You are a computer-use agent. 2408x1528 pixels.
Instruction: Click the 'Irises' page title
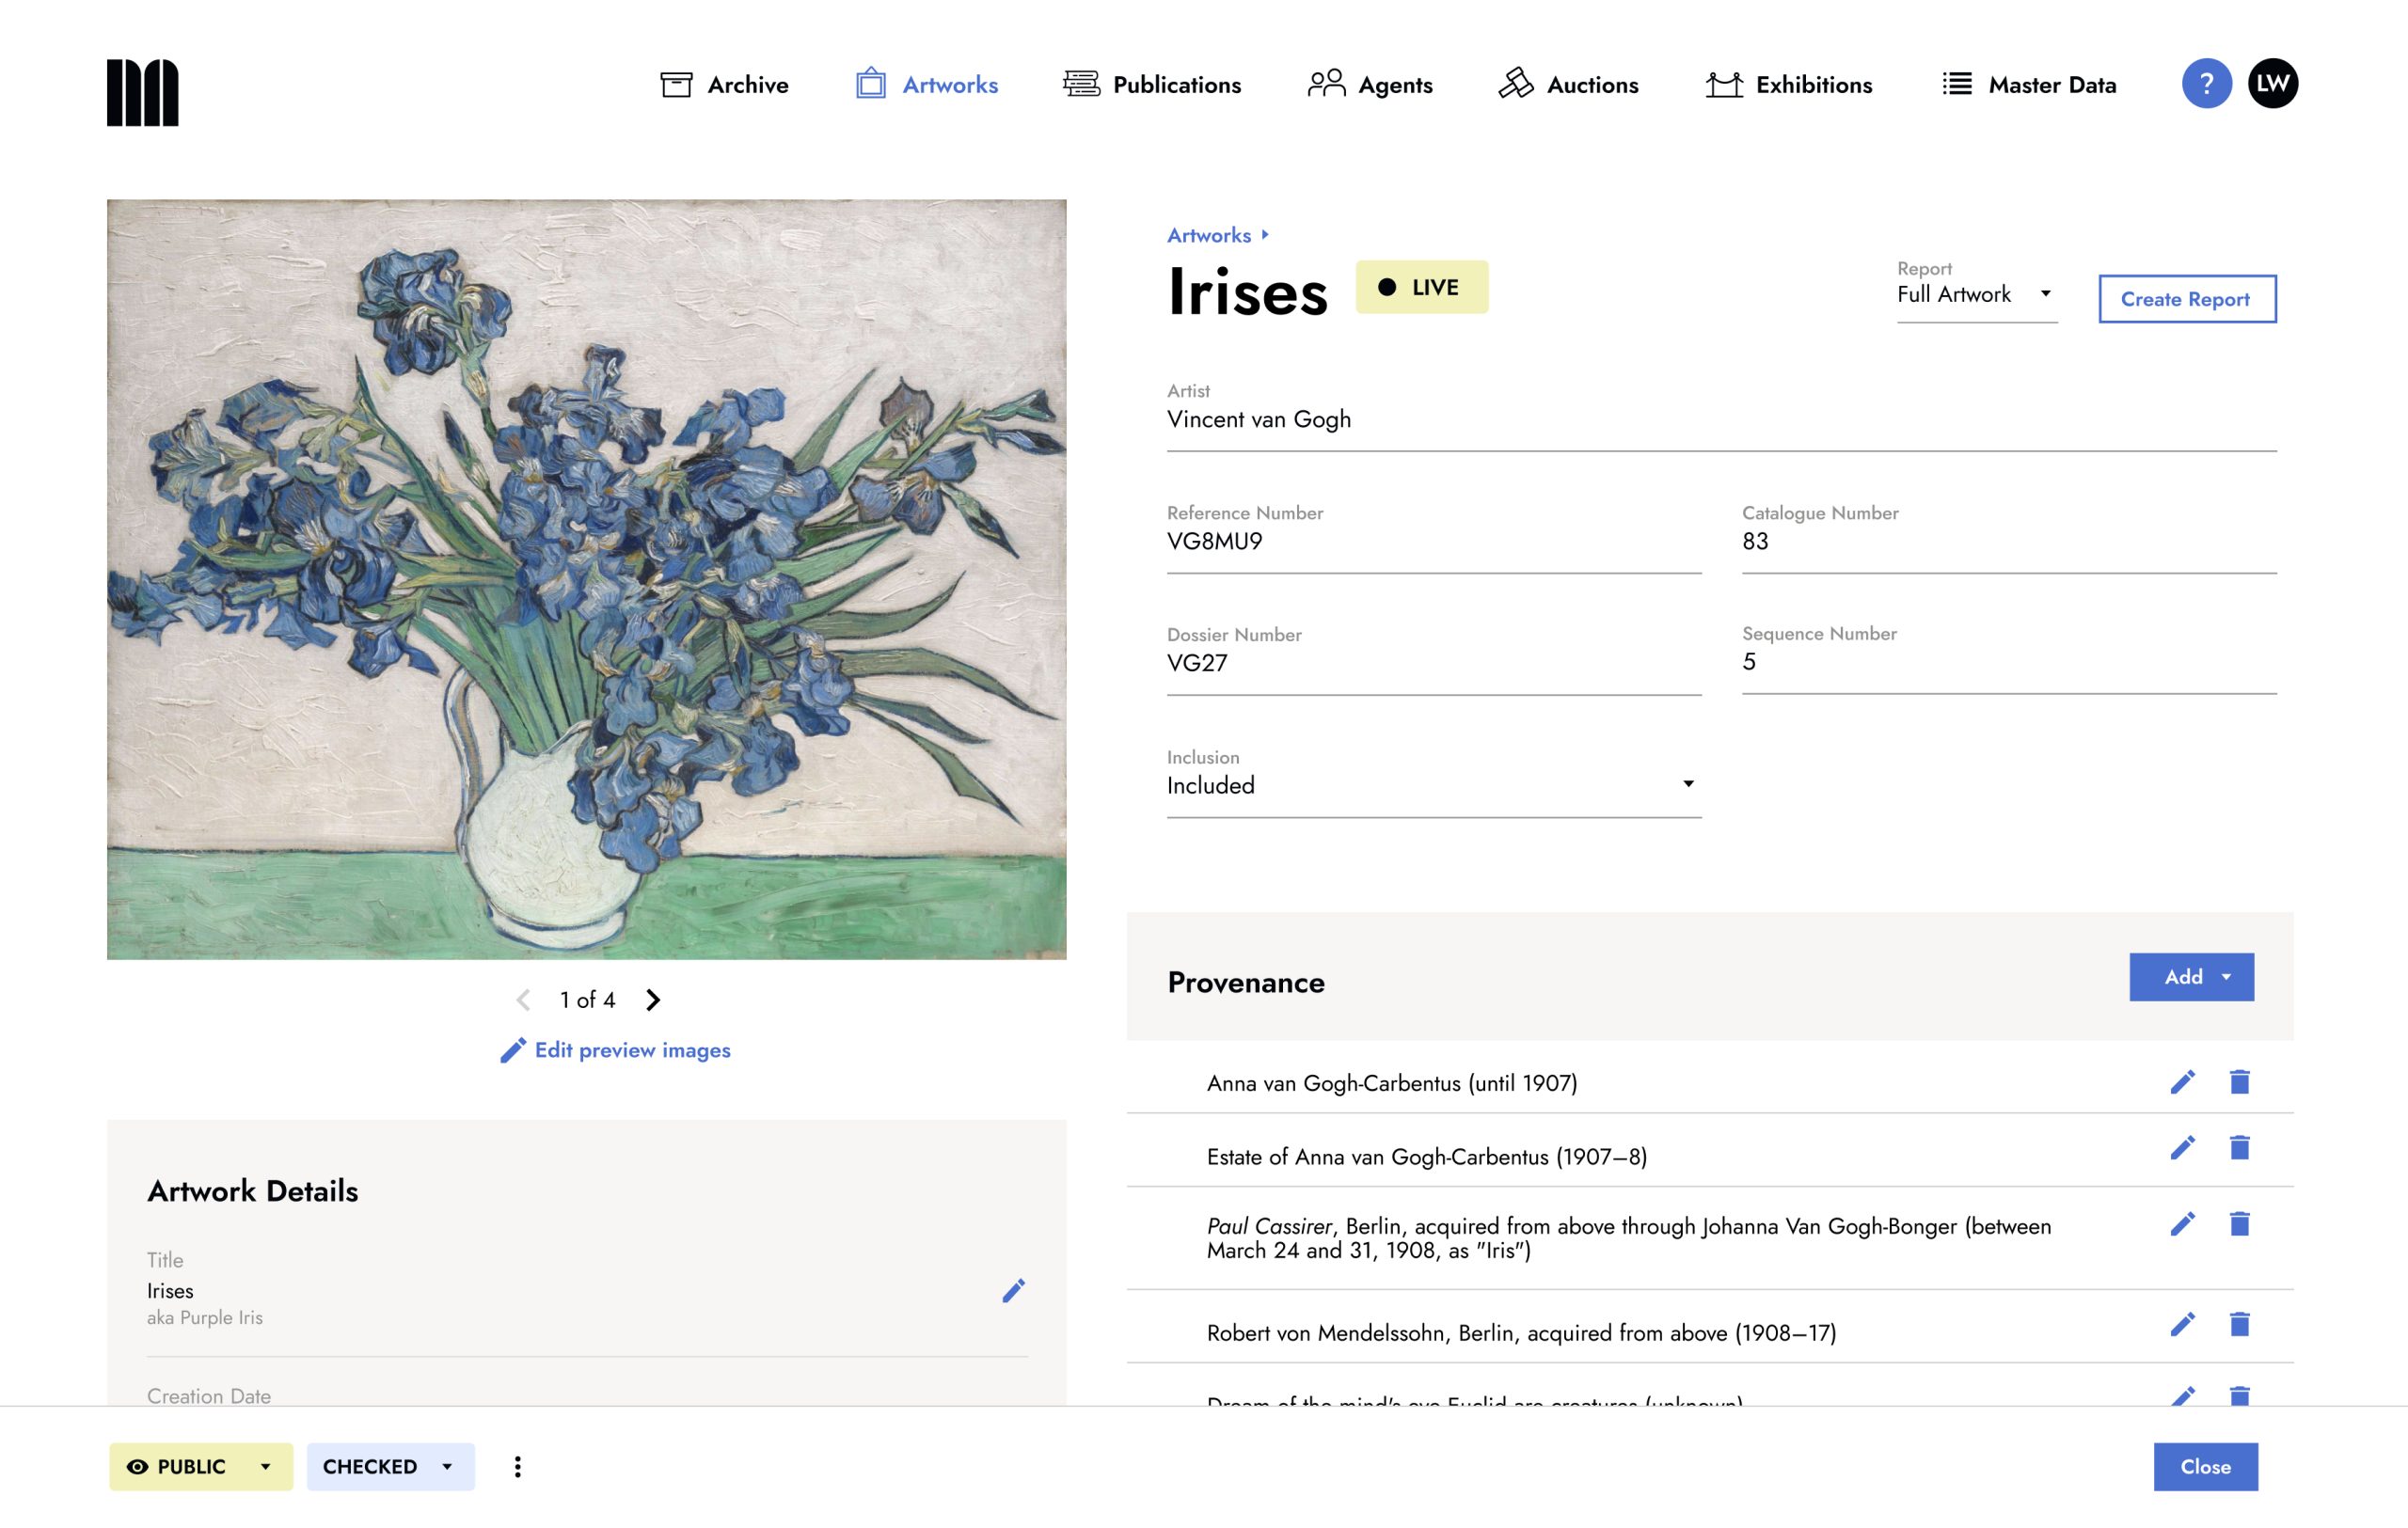point(1247,291)
